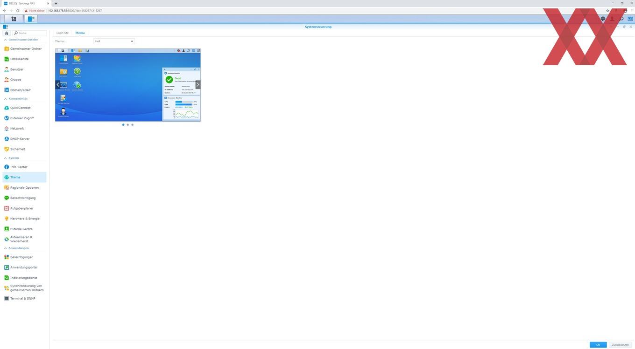Open the Domain/LDAP settings
635x349 pixels.
coord(24,90)
